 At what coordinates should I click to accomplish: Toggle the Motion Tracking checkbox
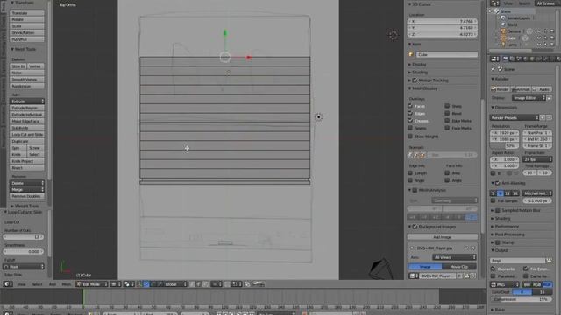[415, 80]
